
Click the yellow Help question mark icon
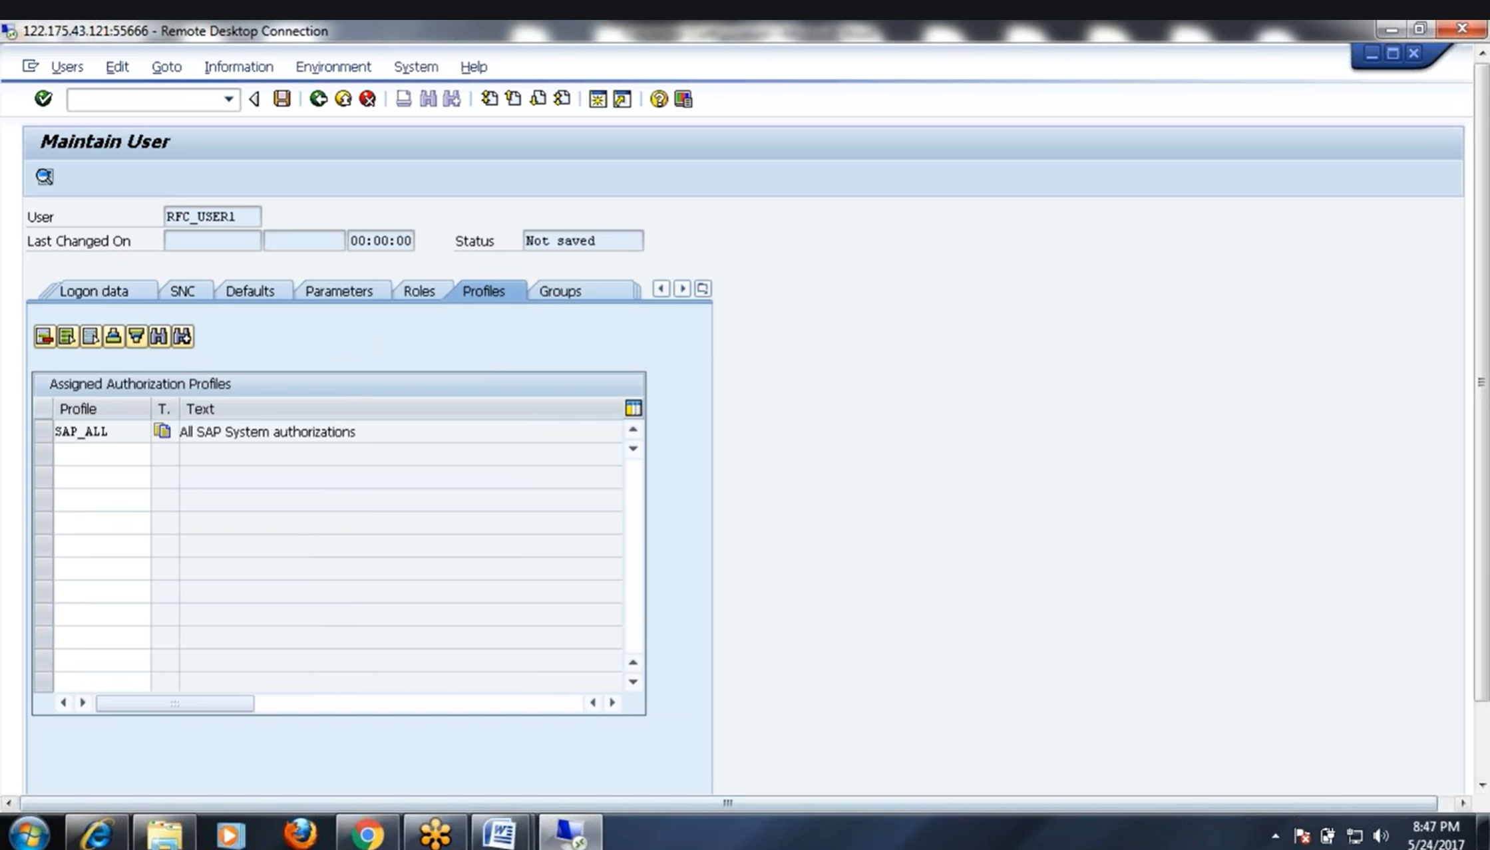tap(658, 98)
